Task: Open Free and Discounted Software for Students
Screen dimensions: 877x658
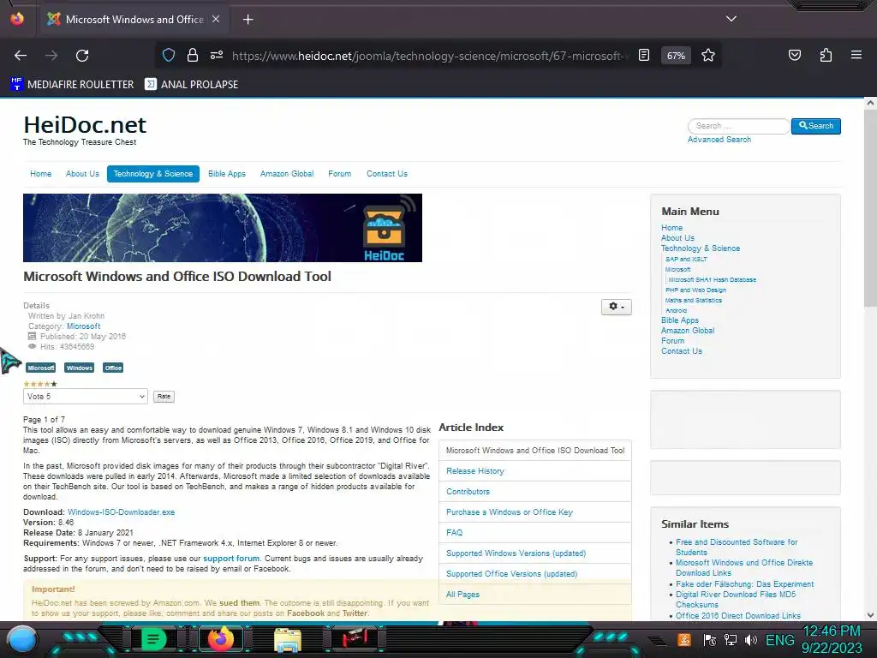Action: tap(736, 547)
